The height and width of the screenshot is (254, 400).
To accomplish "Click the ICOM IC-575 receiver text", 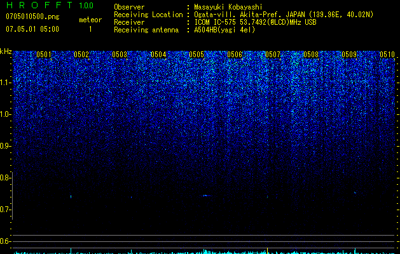I will point(255,22).
